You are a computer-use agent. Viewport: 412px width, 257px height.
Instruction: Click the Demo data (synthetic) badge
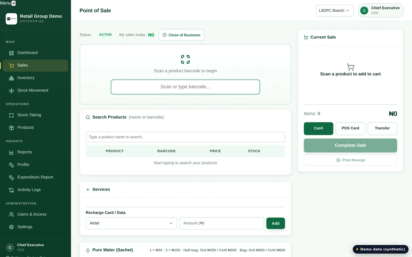(x=381, y=249)
